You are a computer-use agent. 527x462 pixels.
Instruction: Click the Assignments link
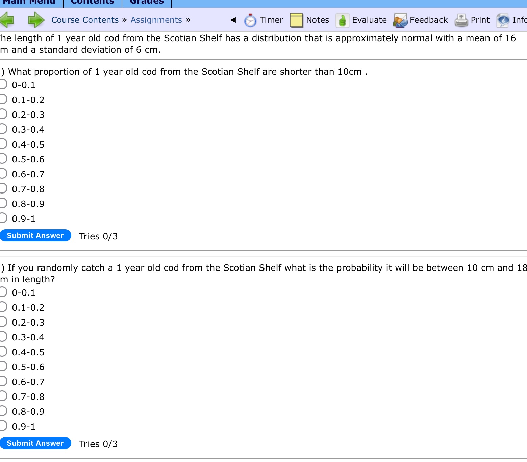(156, 20)
